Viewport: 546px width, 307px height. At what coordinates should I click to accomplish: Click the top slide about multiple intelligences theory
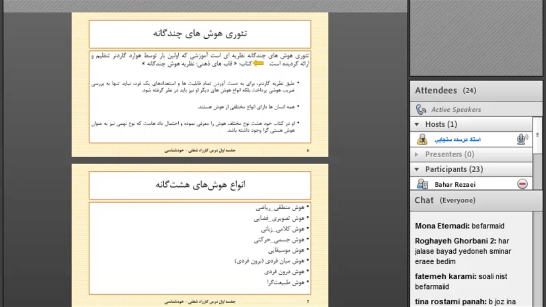[x=200, y=84]
